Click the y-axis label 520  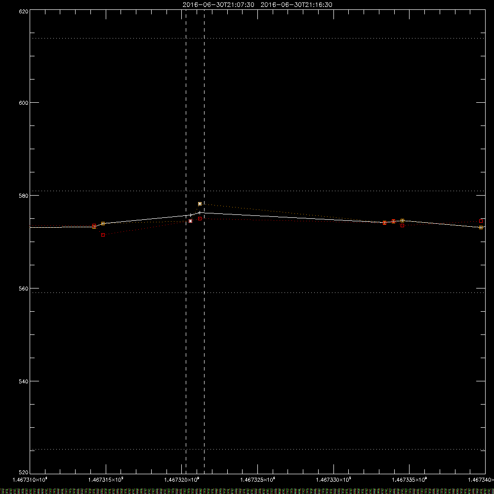[24, 472]
